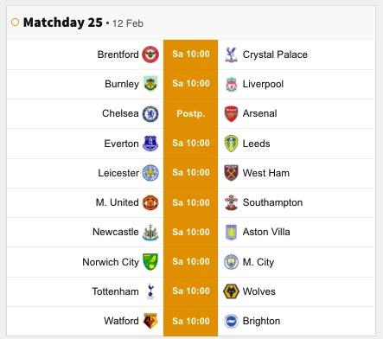Click the Arsenal crest icon
Screen dimensions: 383x339
click(x=231, y=113)
